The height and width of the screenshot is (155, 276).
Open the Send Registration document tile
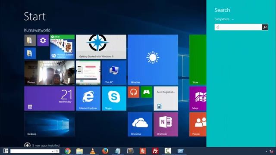pos(166,99)
